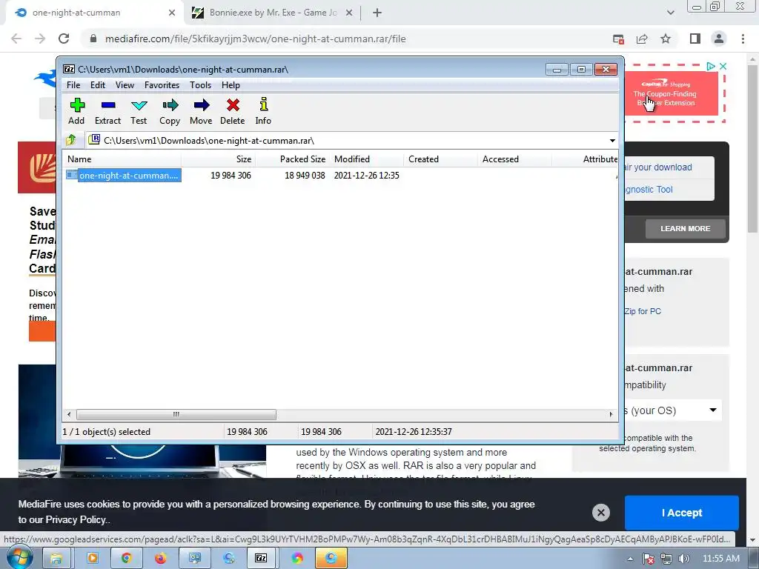Open the Chrome profile avatar
Viewport: 759px width, 569px height.
coord(719,39)
